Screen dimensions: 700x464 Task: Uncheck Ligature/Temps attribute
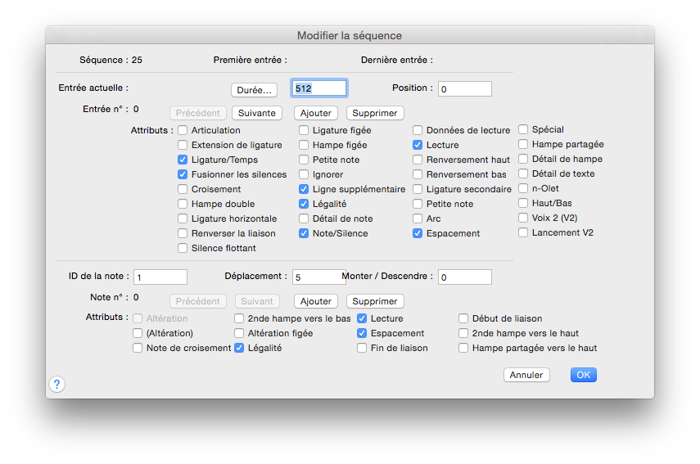183,160
